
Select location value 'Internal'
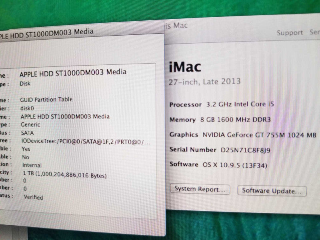click(x=32, y=165)
